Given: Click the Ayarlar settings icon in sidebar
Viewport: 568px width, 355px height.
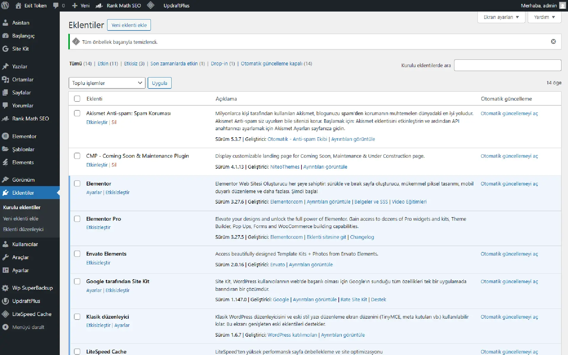Looking at the screenshot, I should [x=5, y=270].
